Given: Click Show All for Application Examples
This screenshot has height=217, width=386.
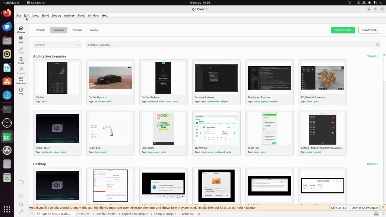Looking at the screenshot, I should click(x=372, y=56).
